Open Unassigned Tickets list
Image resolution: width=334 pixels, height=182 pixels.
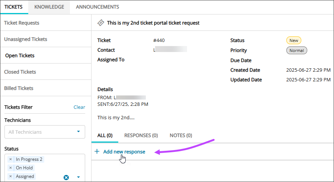[26, 39]
